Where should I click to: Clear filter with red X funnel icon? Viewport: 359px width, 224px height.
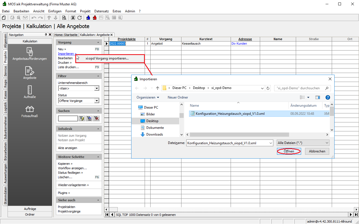(96, 118)
